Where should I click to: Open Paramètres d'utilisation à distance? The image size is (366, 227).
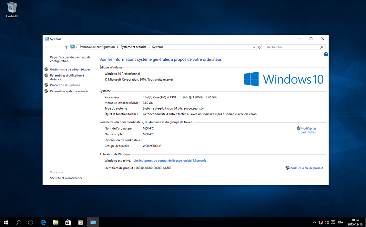click(x=67, y=77)
